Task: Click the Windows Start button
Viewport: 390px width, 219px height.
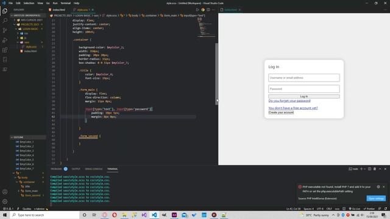Action: tap(5, 215)
